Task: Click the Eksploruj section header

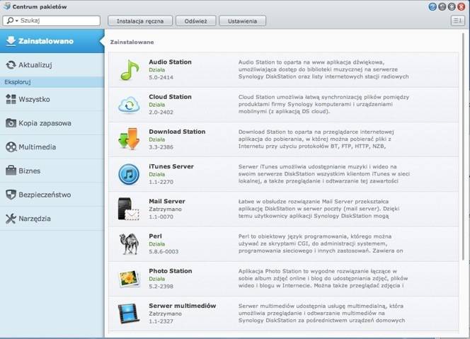Action: [52, 82]
